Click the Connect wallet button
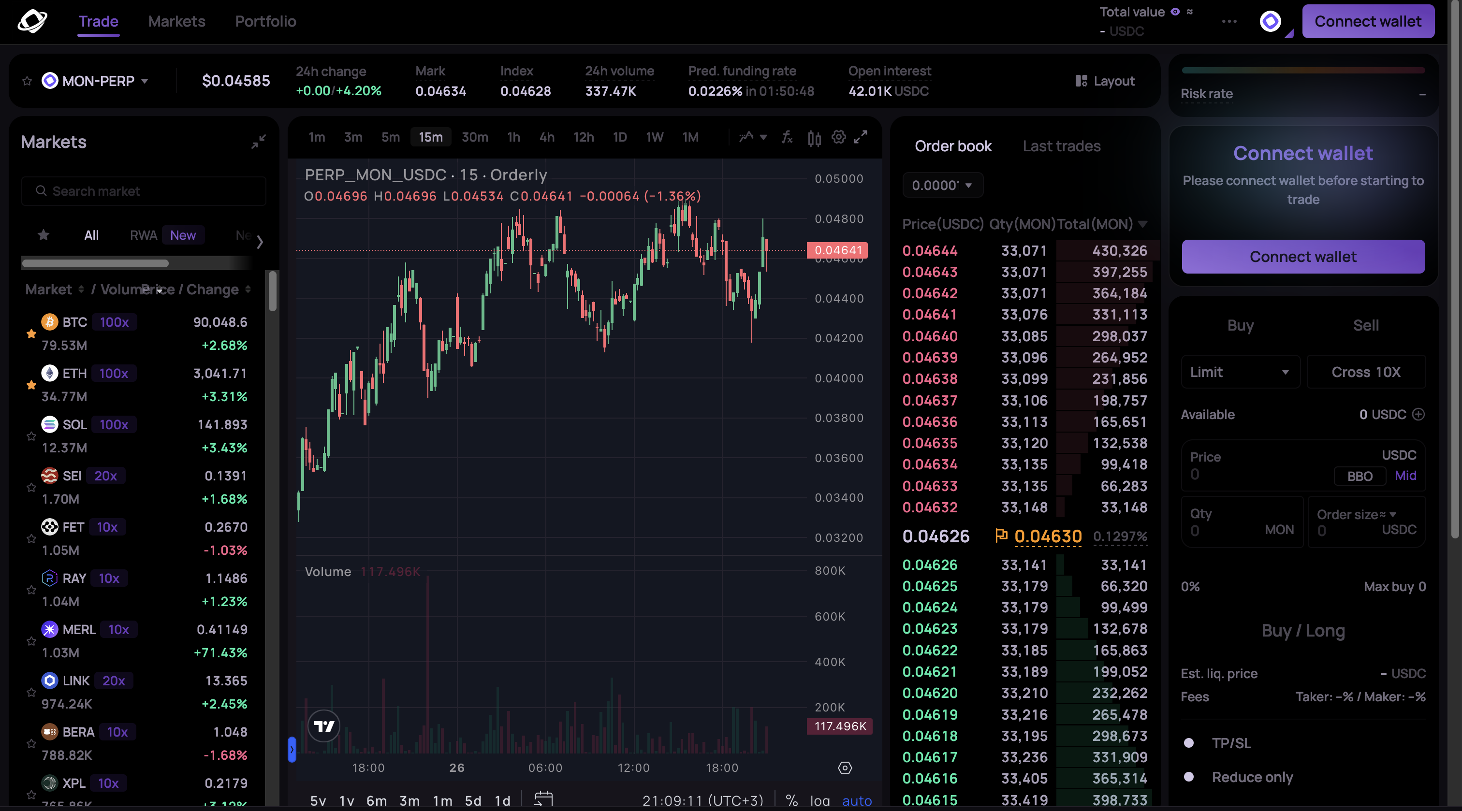 click(1368, 21)
